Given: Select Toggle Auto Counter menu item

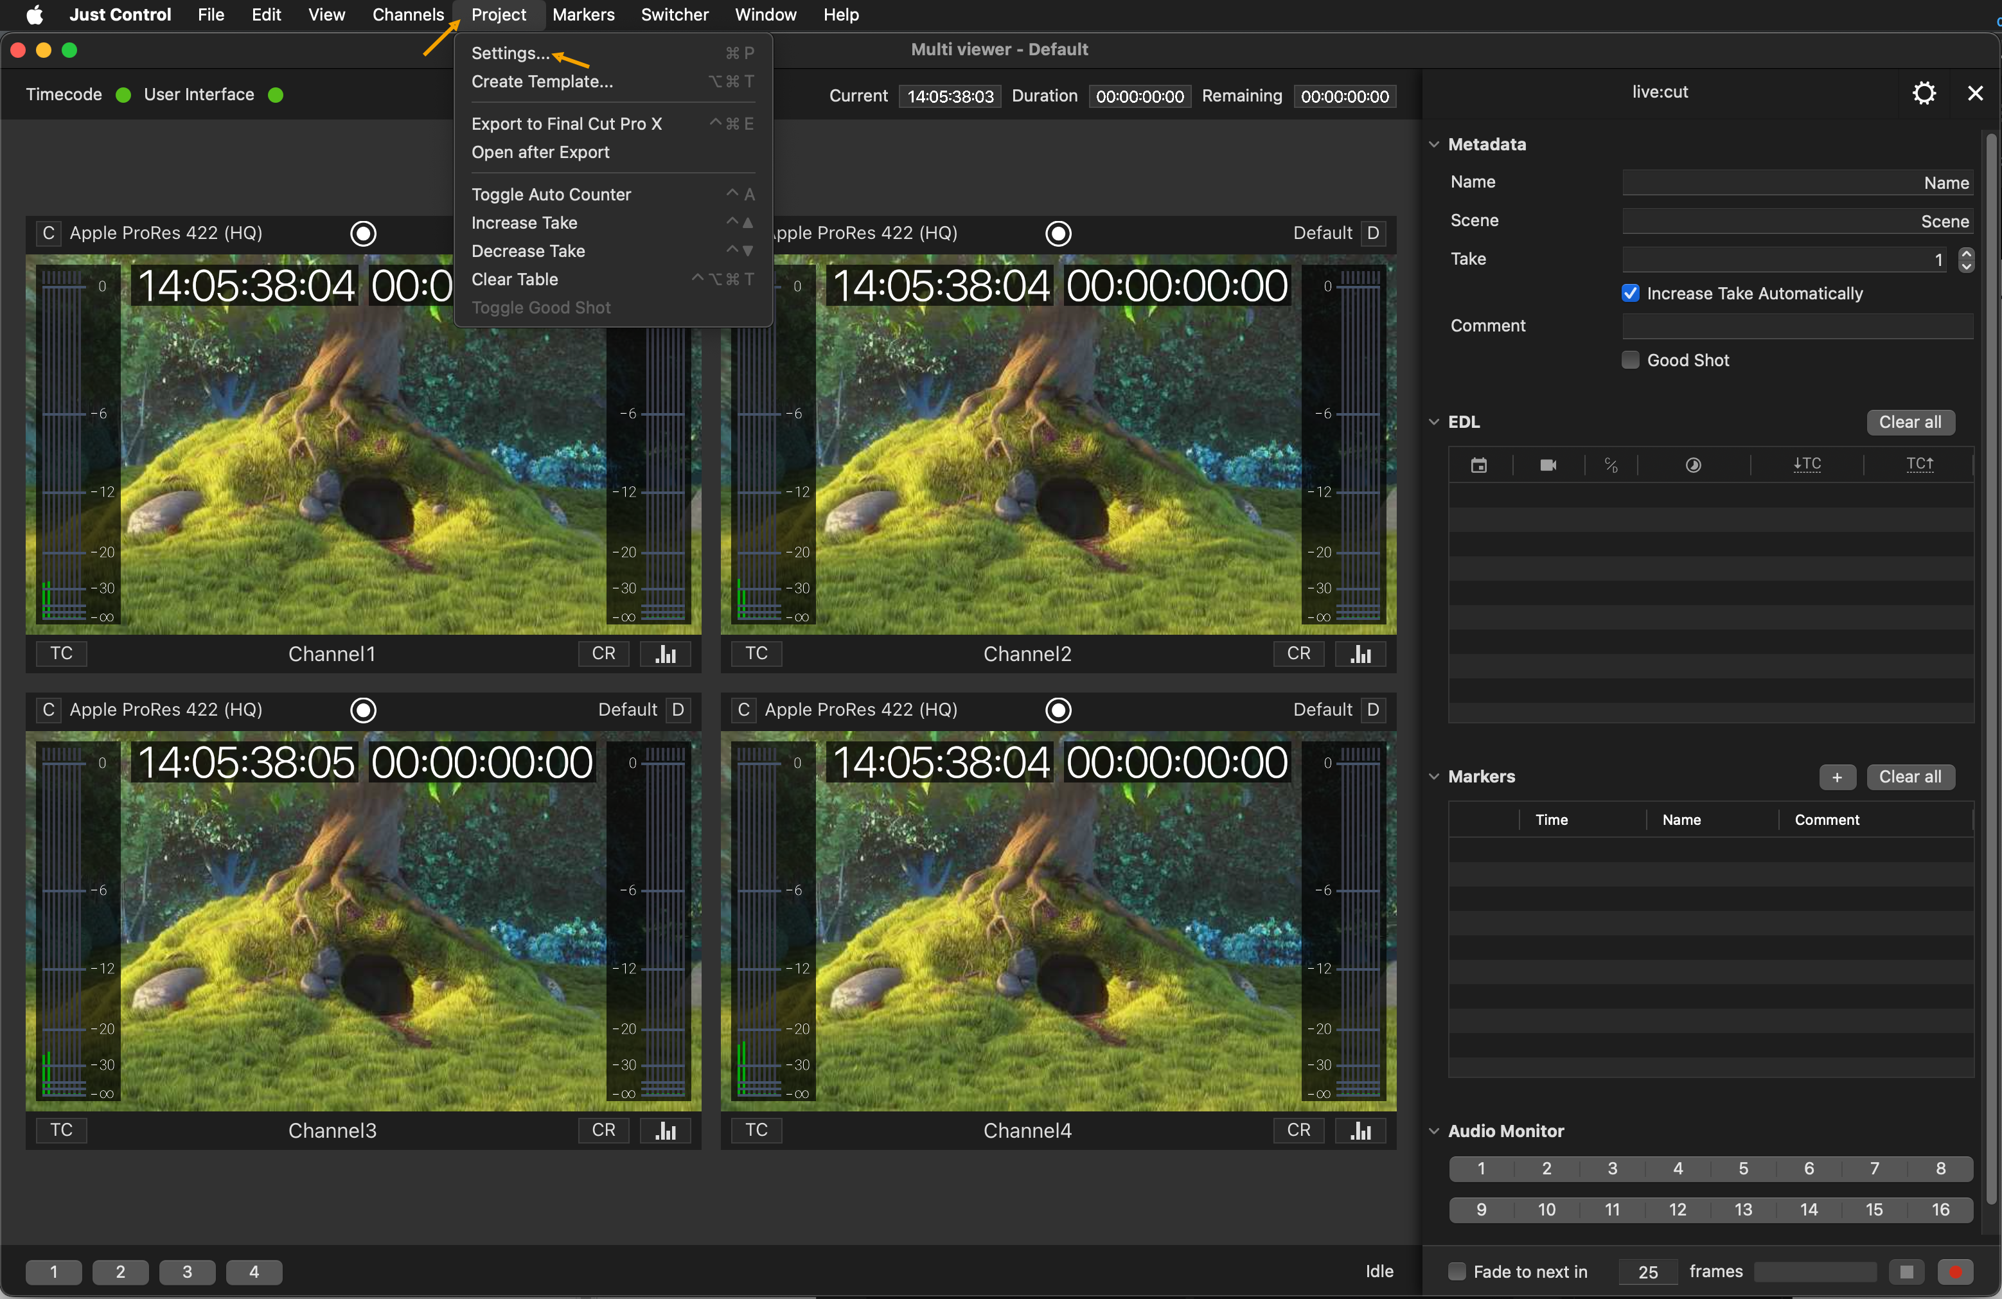Looking at the screenshot, I should [612, 195].
